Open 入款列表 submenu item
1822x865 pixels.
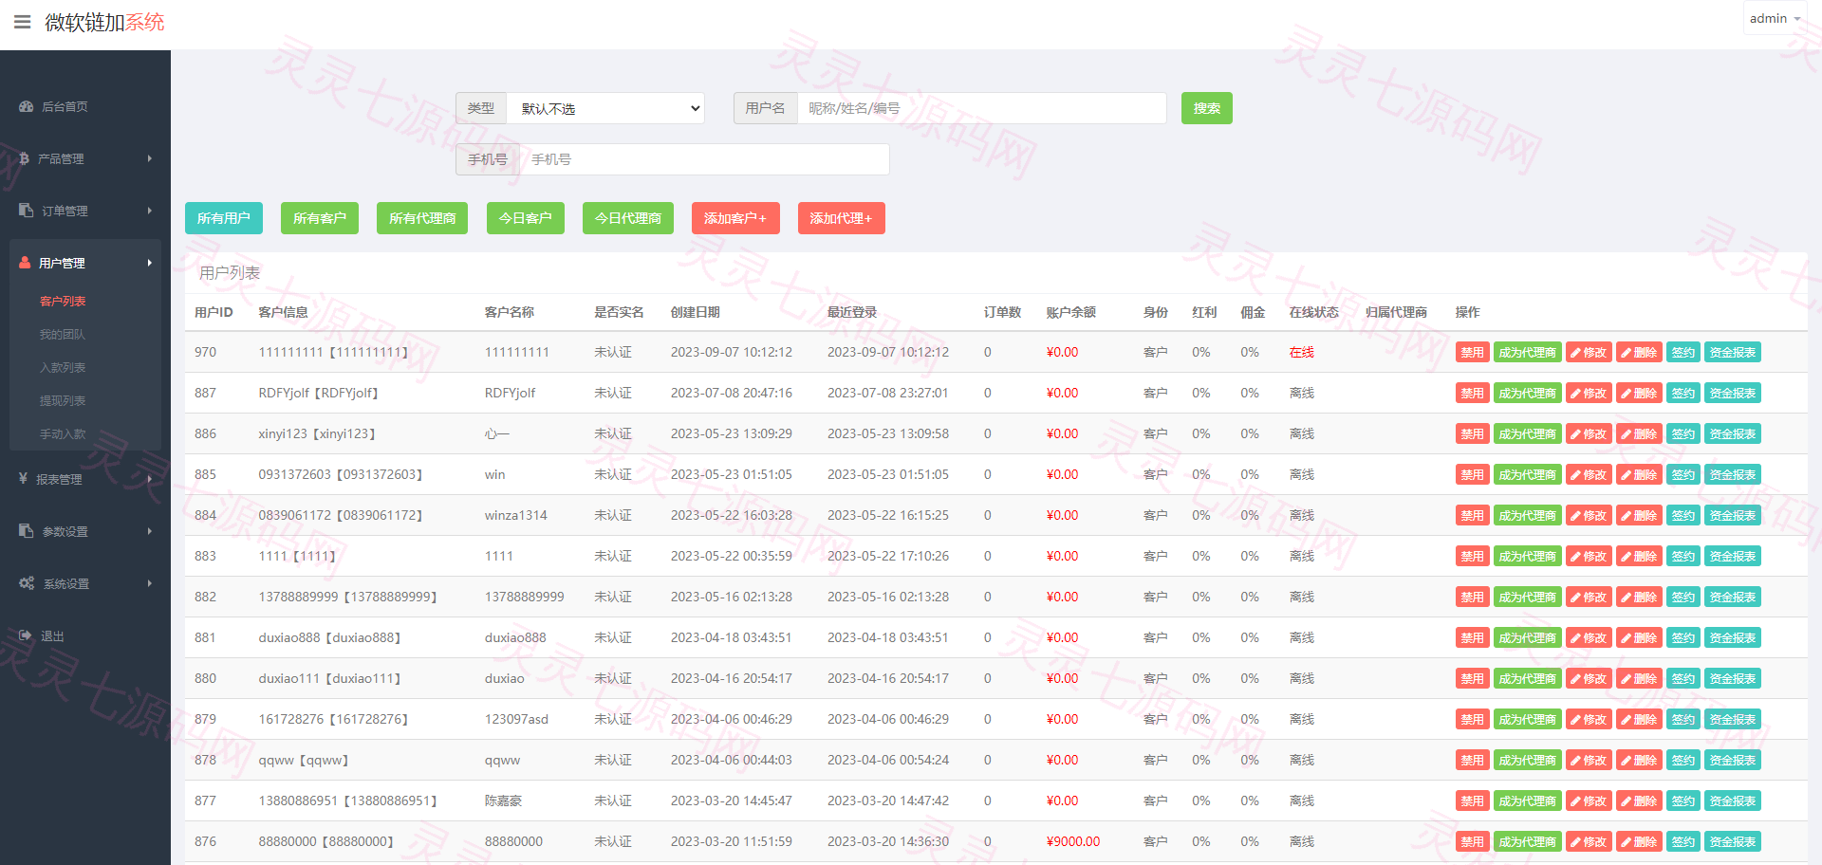point(63,367)
